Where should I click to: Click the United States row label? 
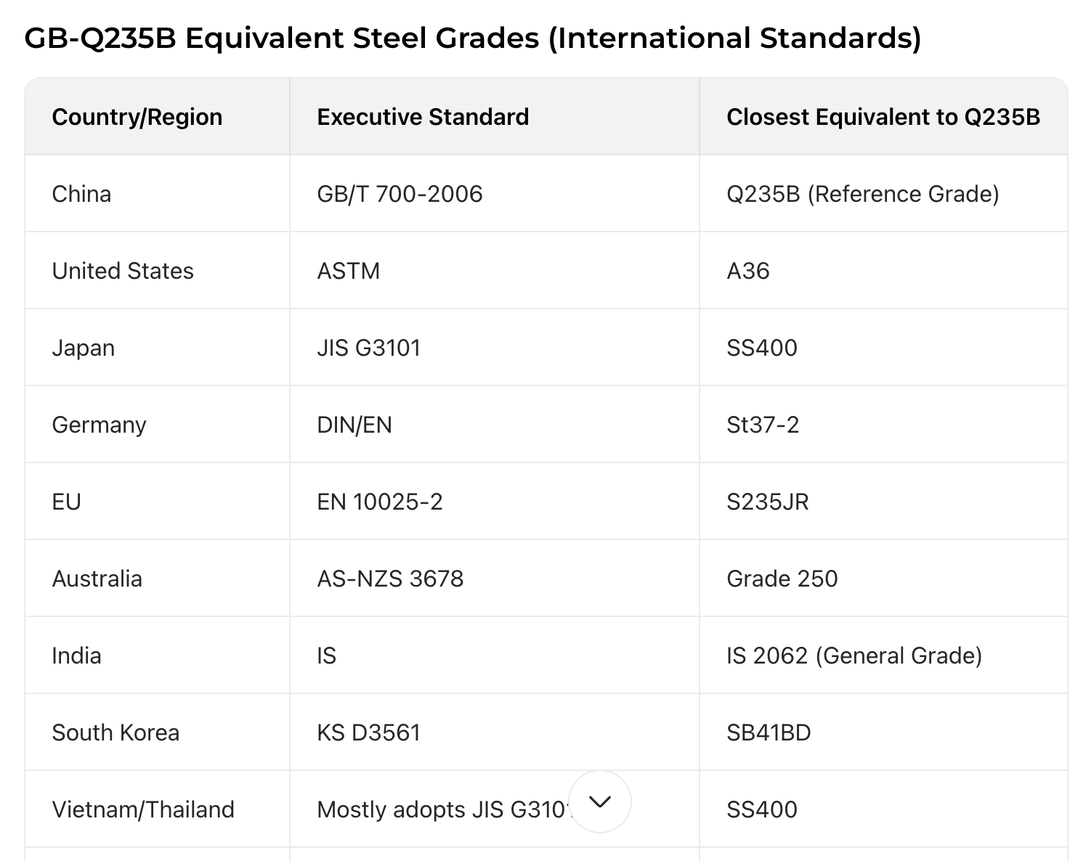pyautogui.click(x=123, y=271)
